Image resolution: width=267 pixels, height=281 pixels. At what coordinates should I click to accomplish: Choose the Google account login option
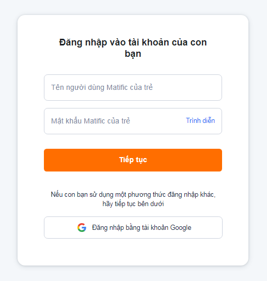[x=133, y=228]
